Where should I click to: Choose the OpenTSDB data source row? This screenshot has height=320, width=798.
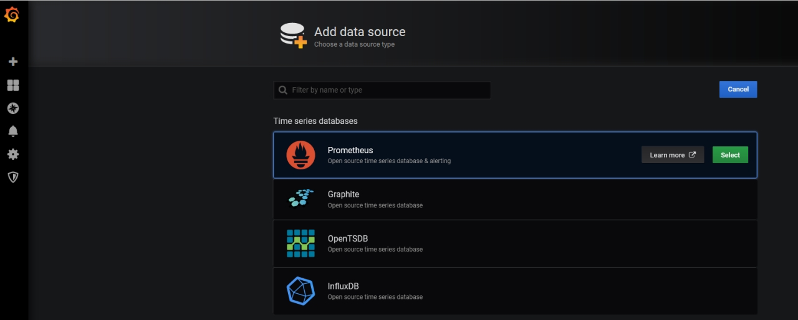(x=515, y=243)
